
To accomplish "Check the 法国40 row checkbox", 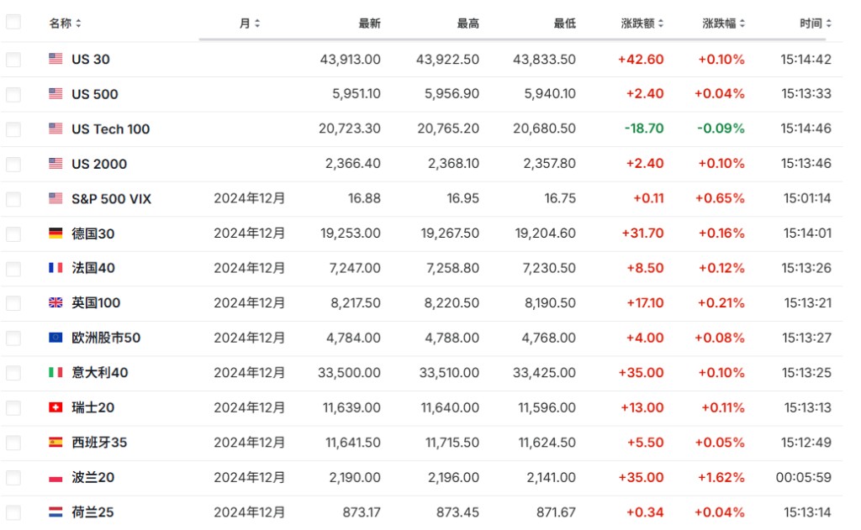I will point(13,268).
